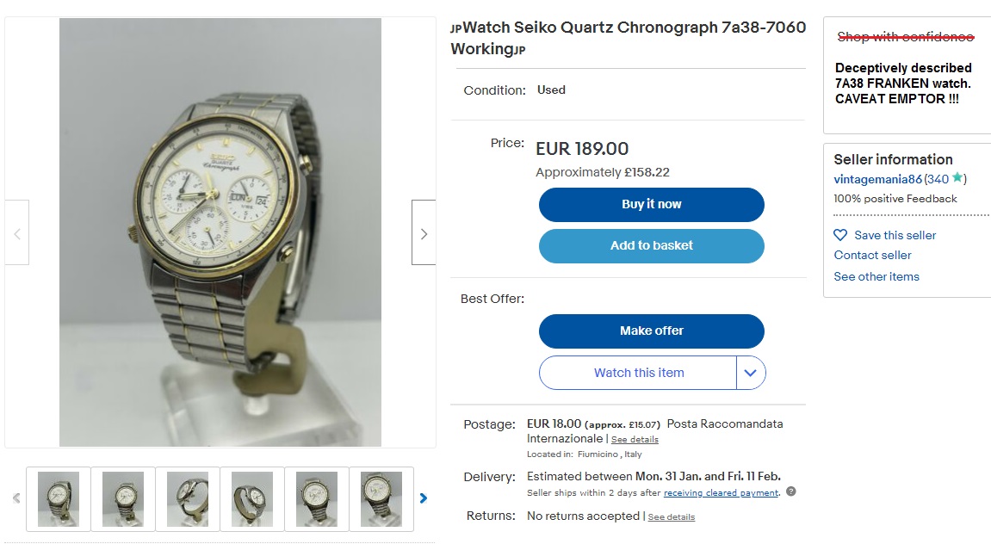Show the previous product photo using left arrow

(x=17, y=232)
